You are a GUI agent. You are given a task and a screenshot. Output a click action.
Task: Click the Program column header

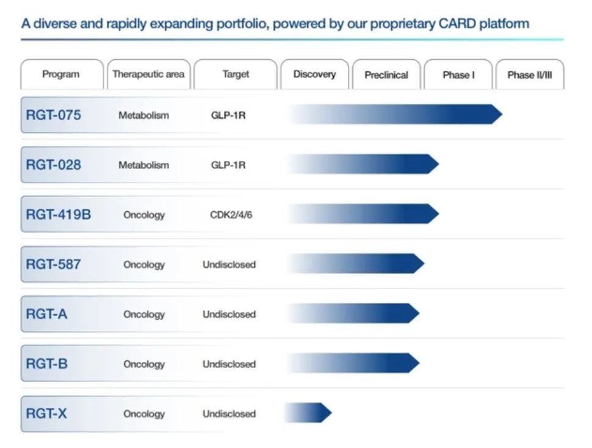62,74
